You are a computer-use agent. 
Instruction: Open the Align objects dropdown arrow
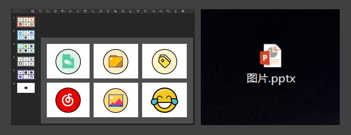click(x=66, y=11)
